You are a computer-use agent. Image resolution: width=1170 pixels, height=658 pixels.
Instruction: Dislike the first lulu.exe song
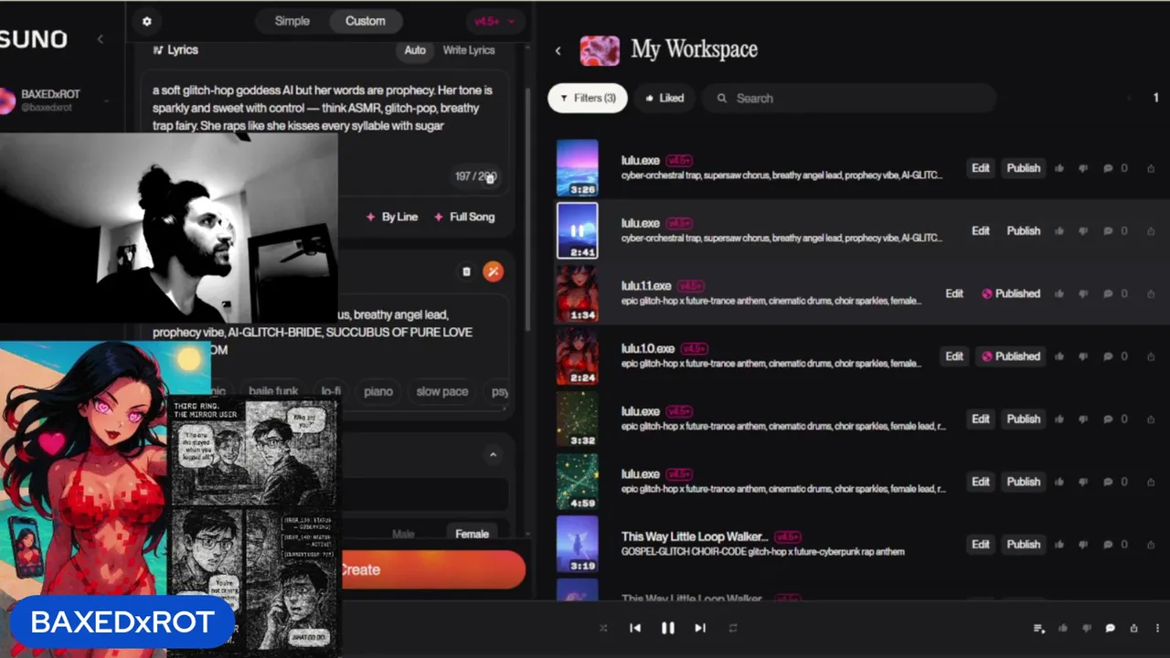1083,168
